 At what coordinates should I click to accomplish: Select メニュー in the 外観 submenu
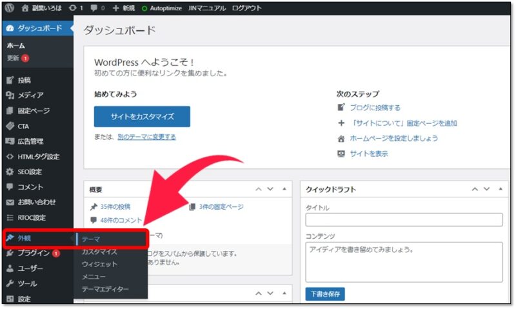(94, 277)
